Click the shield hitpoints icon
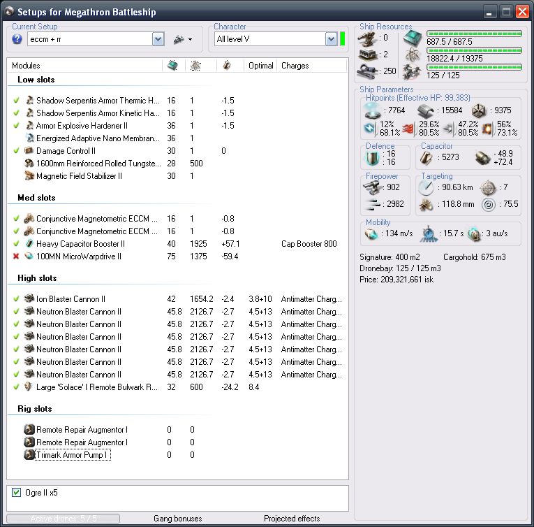The width and height of the screenshot is (534, 527). tap(372, 110)
